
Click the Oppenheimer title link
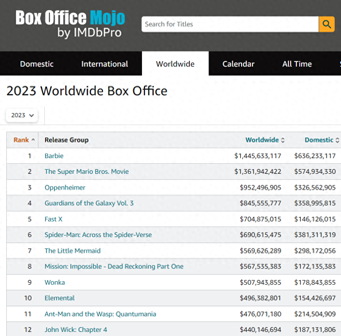click(x=65, y=188)
